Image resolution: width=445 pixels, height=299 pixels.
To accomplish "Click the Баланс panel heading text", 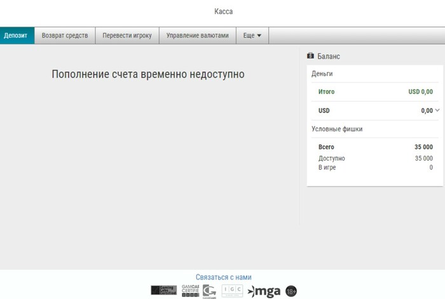I will click(329, 56).
